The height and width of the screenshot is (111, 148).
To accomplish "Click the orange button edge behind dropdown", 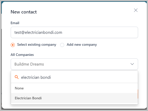I will click(x=138, y=94).
